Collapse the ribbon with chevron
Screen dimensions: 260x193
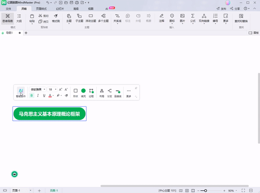point(254,9)
